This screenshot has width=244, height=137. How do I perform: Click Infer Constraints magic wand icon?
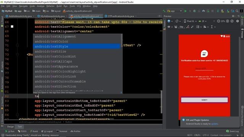192,27
